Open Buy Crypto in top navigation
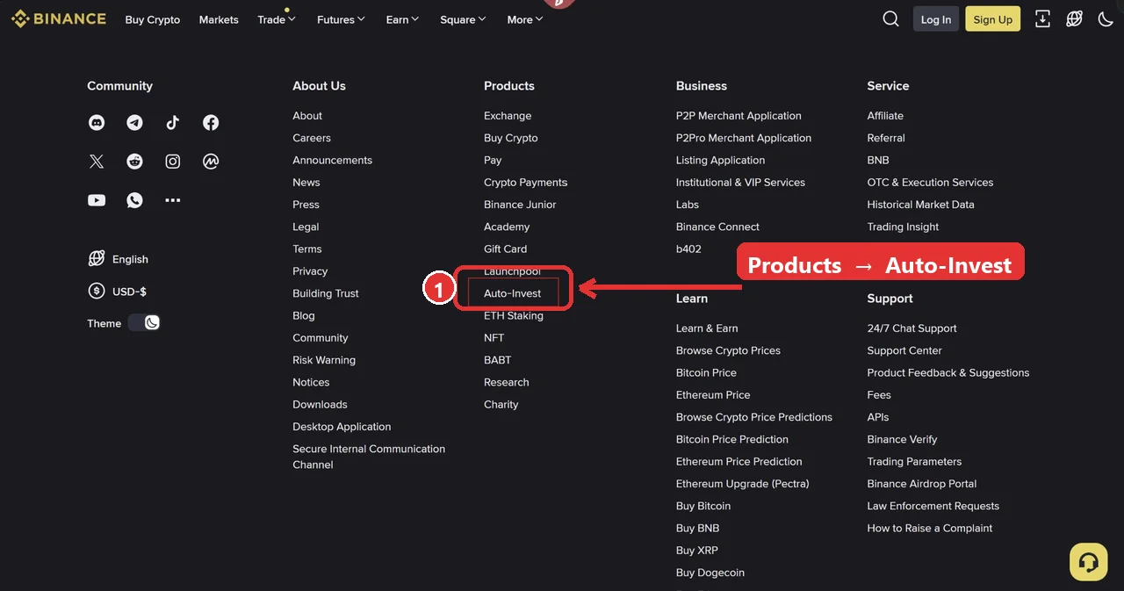The width and height of the screenshot is (1124, 591). (x=153, y=19)
